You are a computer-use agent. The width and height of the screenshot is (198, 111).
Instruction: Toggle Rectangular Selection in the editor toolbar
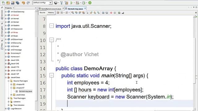click(87, 13)
